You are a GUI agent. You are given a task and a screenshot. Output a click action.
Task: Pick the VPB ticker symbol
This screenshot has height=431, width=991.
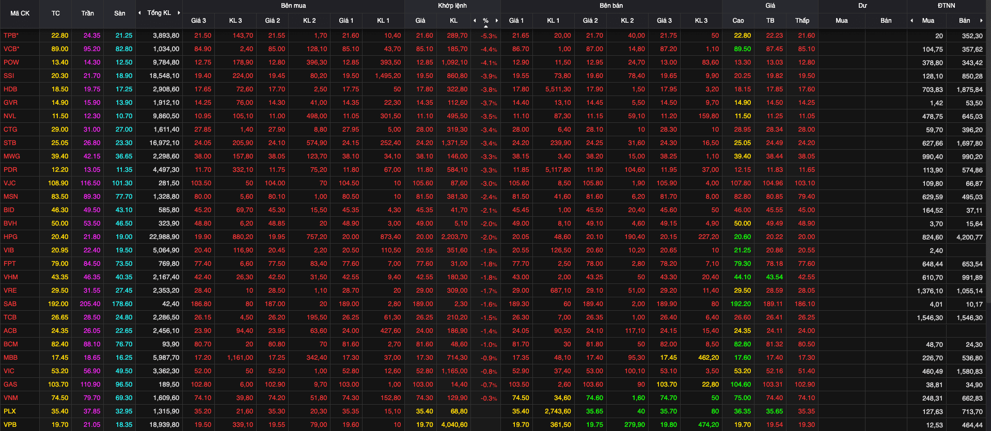[x=10, y=425]
